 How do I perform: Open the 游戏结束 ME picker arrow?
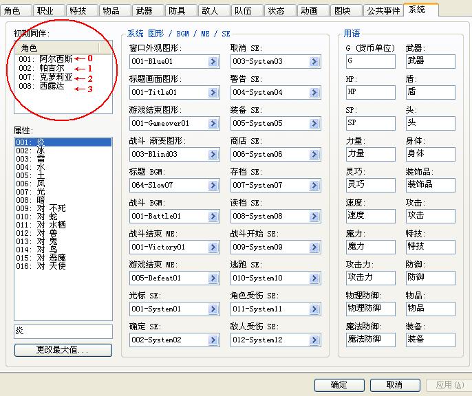pos(213,278)
